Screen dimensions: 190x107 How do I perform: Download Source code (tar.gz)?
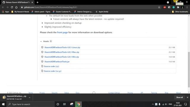pos(53,71)
